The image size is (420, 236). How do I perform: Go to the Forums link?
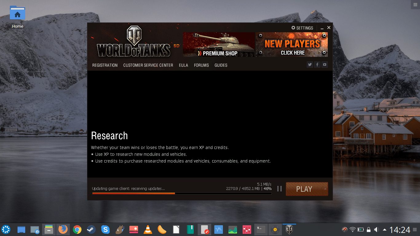pyautogui.click(x=201, y=65)
